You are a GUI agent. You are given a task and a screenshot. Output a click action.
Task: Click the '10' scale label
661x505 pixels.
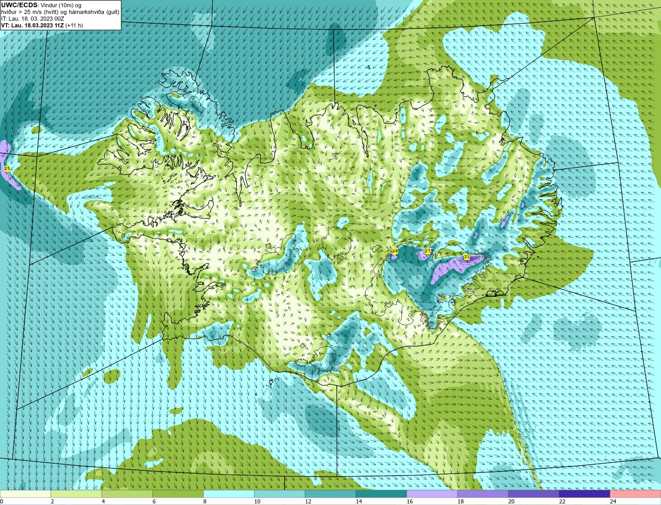257,501
